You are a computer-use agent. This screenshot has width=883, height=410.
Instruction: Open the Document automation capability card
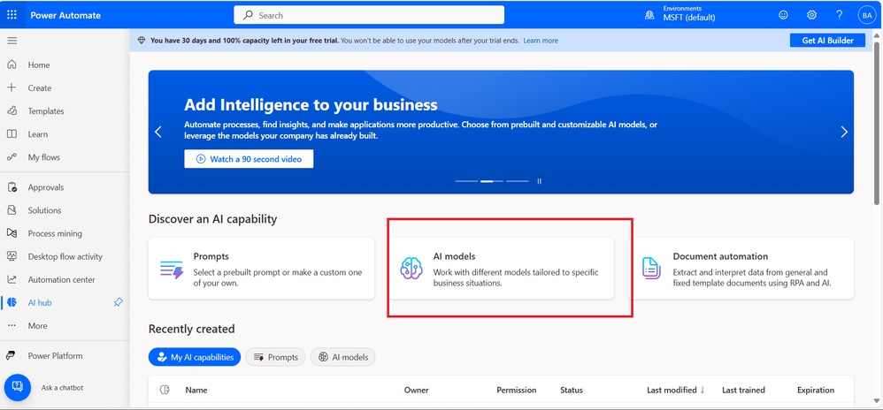point(741,269)
